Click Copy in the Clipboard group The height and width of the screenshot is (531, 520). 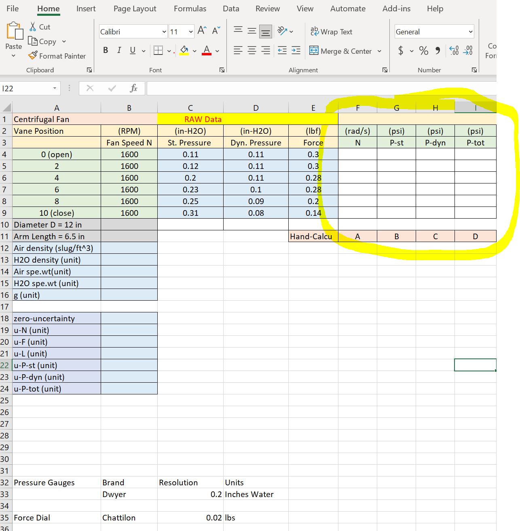[43, 41]
